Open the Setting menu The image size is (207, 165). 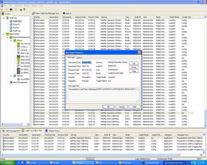point(26,6)
